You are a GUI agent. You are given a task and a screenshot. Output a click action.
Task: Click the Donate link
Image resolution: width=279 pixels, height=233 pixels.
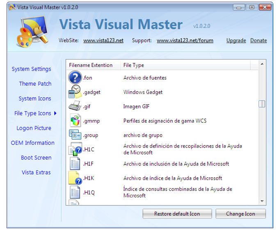[x=258, y=41]
